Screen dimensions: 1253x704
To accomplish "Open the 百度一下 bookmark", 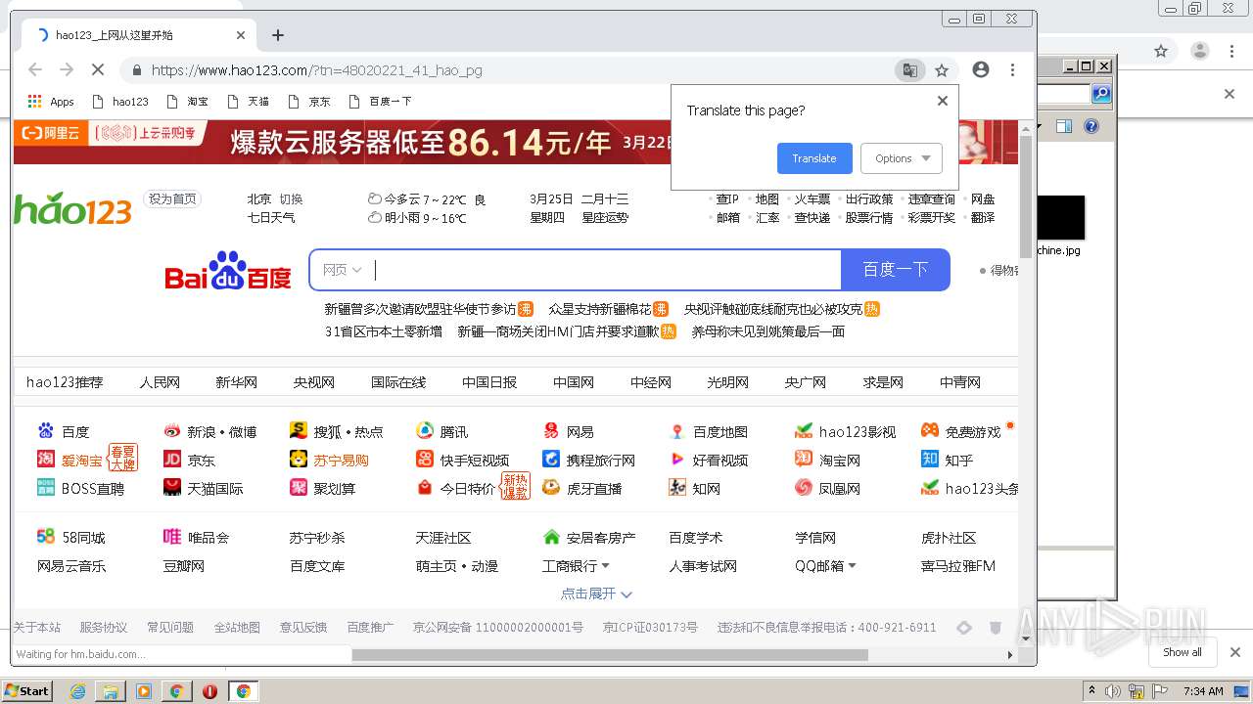I will pyautogui.click(x=381, y=102).
